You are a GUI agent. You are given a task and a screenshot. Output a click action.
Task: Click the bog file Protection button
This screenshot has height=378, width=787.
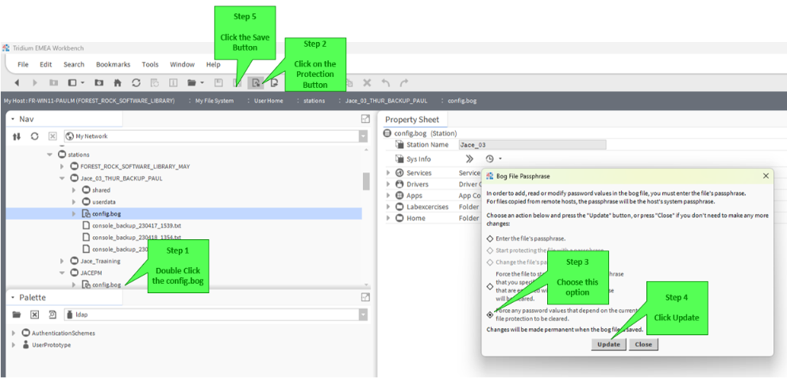pyautogui.click(x=256, y=82)
